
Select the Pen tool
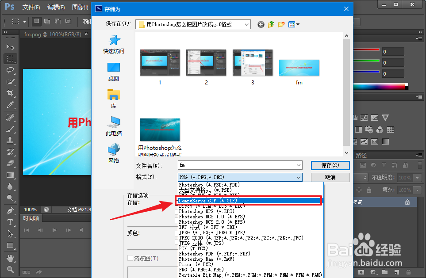tap(10, 211)
